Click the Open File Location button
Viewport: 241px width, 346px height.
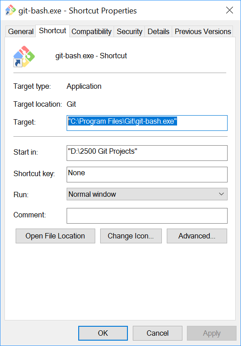pyautogui.click(x=55, y=236)
